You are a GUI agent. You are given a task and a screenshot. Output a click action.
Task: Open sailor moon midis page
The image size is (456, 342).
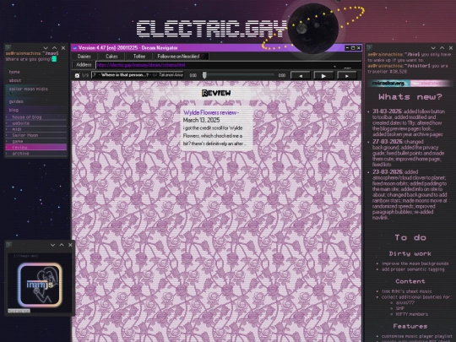(28, 89)
